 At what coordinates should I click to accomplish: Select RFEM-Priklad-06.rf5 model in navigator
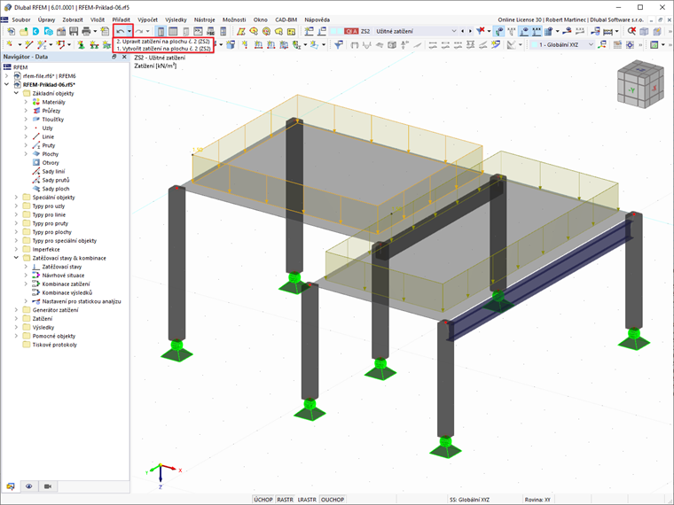tap(49, 84)
